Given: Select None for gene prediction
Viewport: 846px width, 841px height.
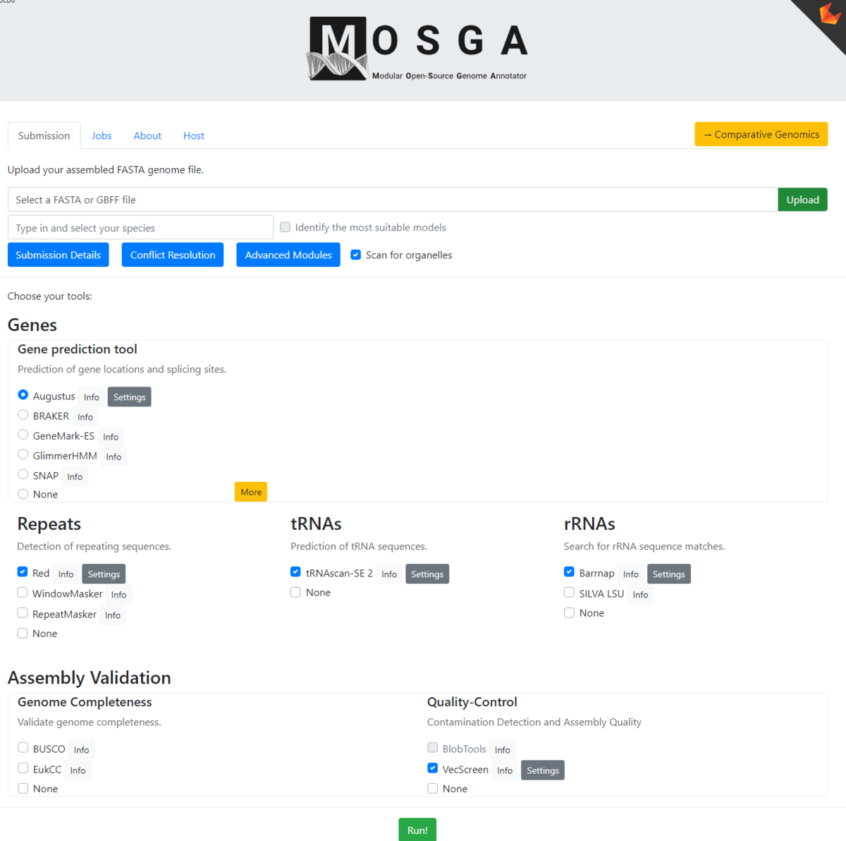Looking at the screenshot, I should pyautogui.click(x=23, y=494).
